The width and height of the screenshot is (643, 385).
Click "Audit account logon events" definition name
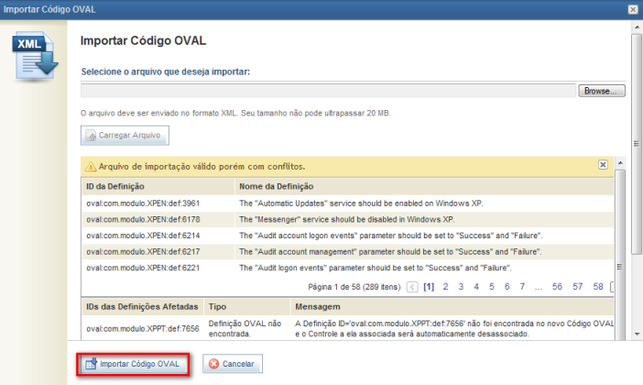391,236
